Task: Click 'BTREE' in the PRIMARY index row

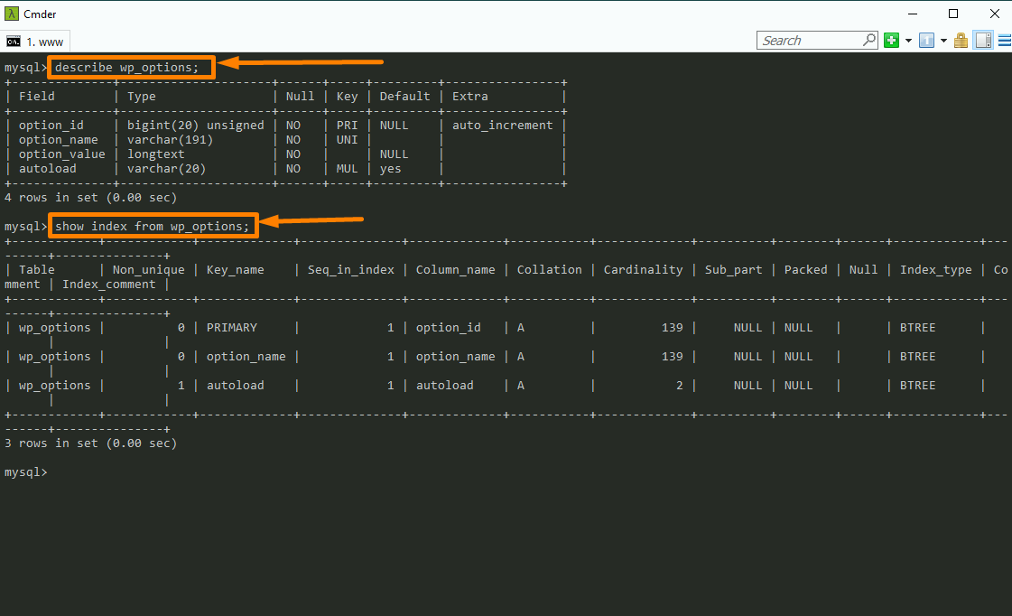Action: (x=918, y=327)
